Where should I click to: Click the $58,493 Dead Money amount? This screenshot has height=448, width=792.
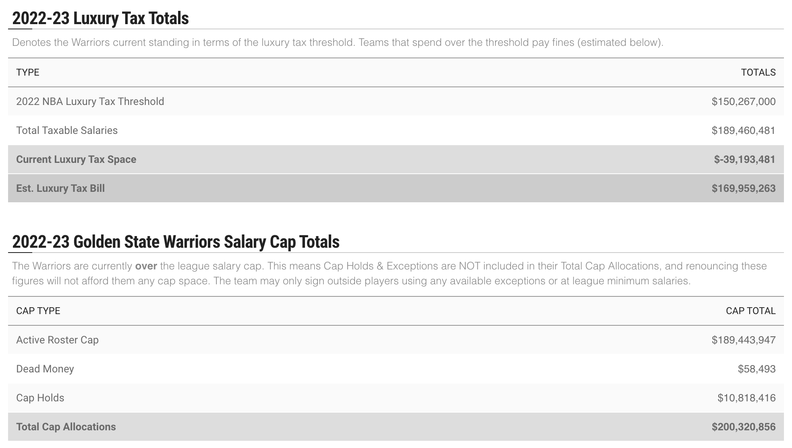[757, 369]
